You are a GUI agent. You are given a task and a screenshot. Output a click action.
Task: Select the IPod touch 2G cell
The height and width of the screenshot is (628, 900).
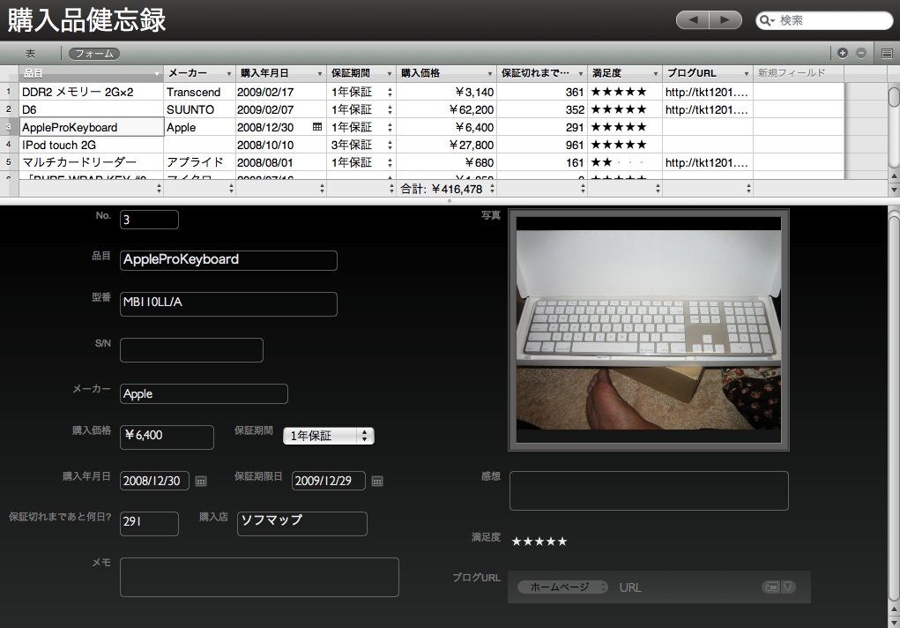click(x=92, y=145)
